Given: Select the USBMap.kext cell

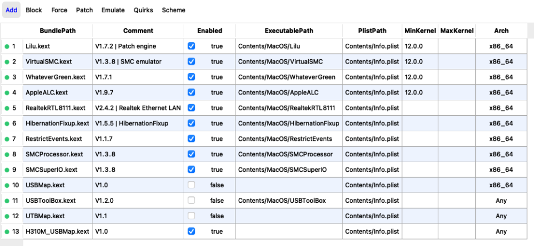Looking at the screenshot, I should 58,185.
